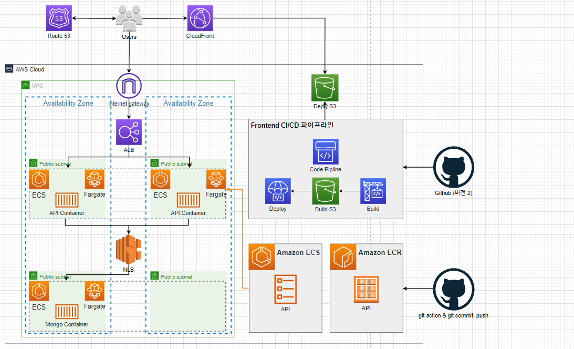Screen dimensions: 574x349
Task: Click the 'git action & git commit, push' label
Action: [x=453, y=315]
